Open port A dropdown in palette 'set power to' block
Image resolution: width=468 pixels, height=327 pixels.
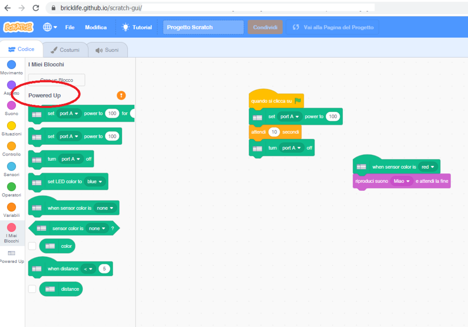[x=69, y=136]
